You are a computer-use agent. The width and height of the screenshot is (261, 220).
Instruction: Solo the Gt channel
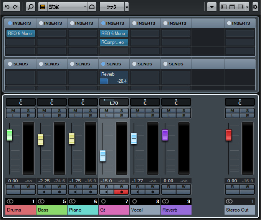(121, 111)
